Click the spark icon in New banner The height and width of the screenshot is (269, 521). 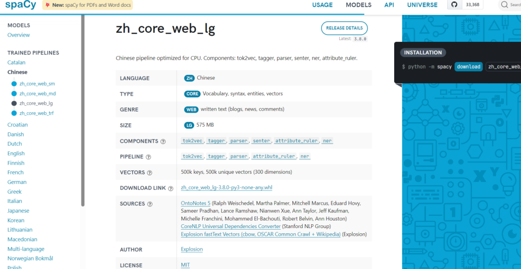pos(47,5)
